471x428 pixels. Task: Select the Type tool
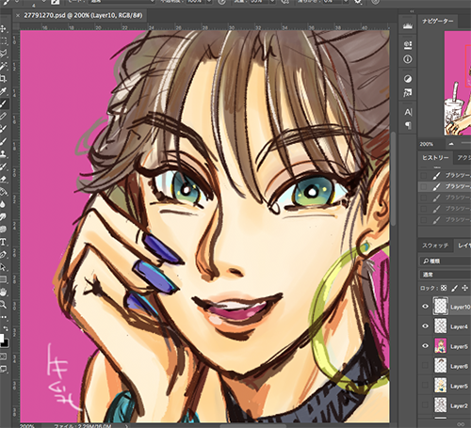(x=4, y=242)
